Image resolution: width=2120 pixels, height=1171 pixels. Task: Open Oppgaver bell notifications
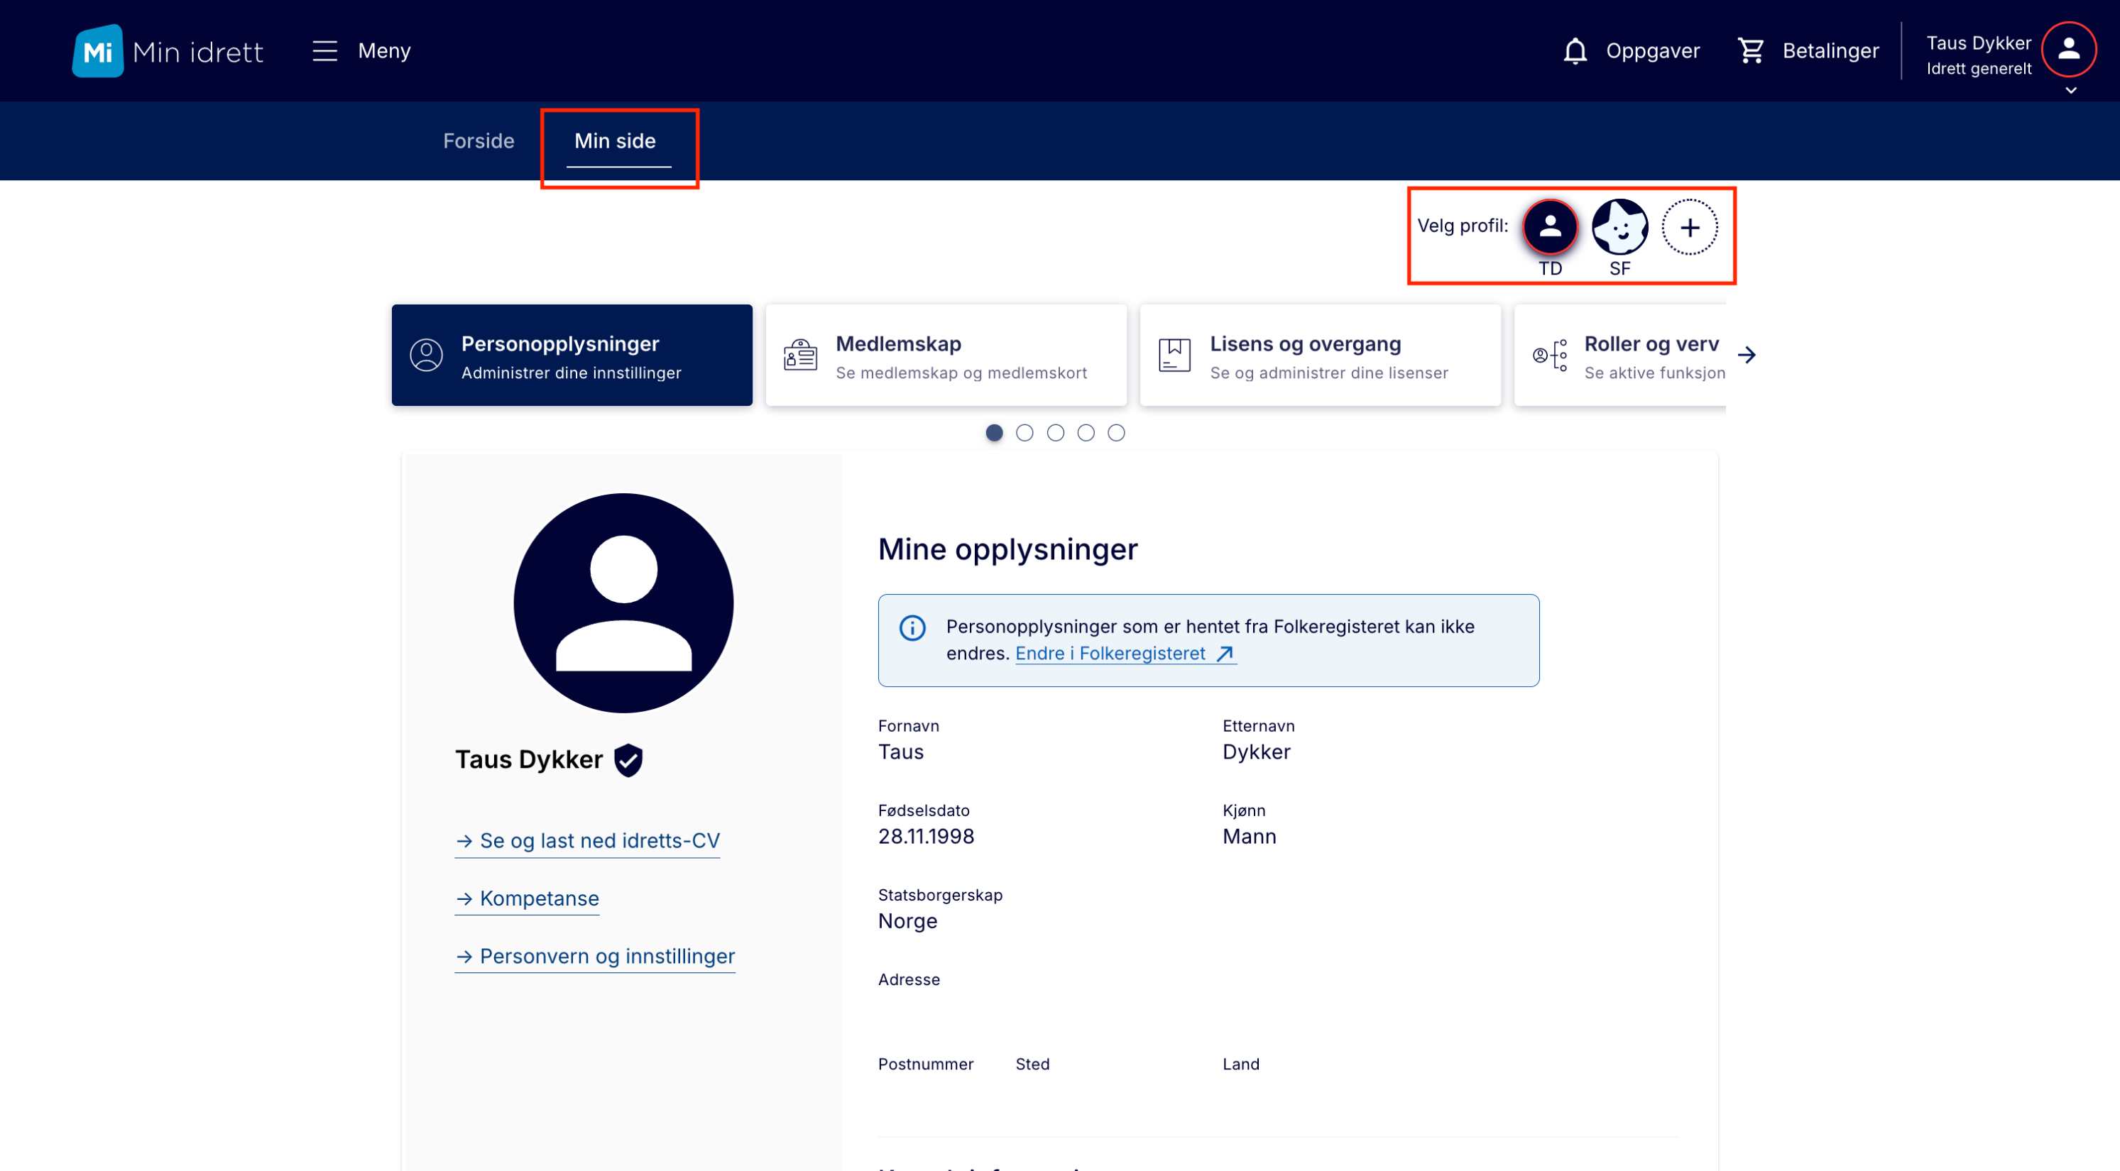point(1574,51)
